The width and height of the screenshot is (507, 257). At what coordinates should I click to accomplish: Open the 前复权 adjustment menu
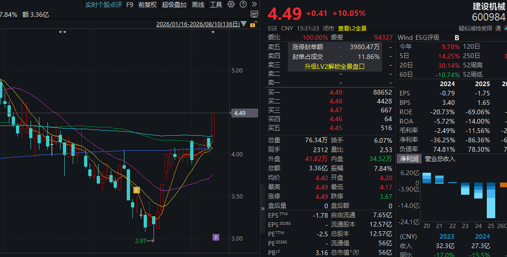pos(147,5)
